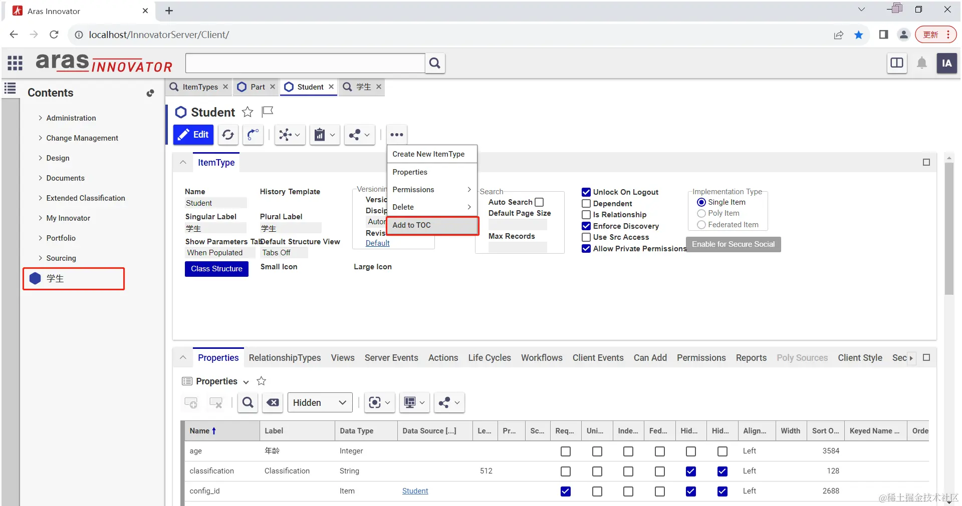
Task: Close the ItemTypes tab
Action: [x=225, y=87]
